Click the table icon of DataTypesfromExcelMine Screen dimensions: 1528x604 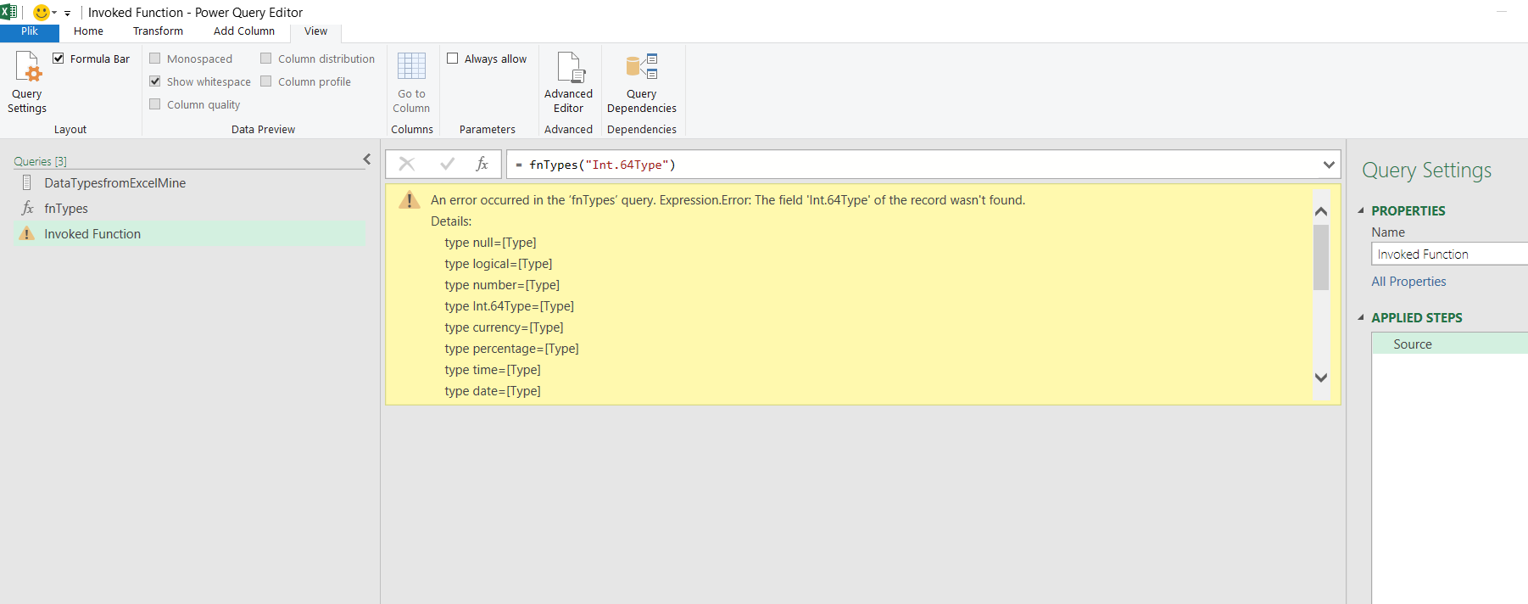[x=27, y=182]
